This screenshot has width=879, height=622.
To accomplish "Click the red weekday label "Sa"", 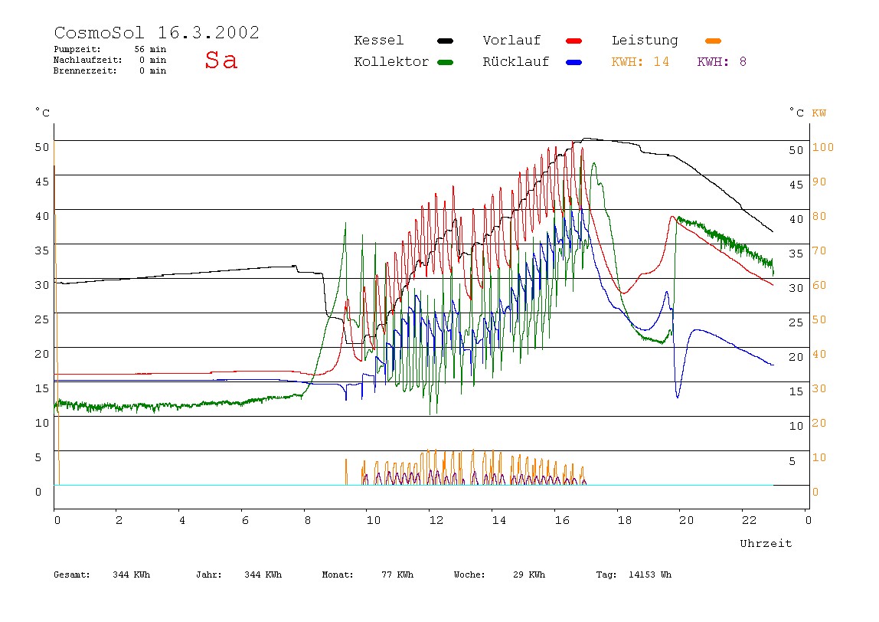I will click(x=221, y=60).
